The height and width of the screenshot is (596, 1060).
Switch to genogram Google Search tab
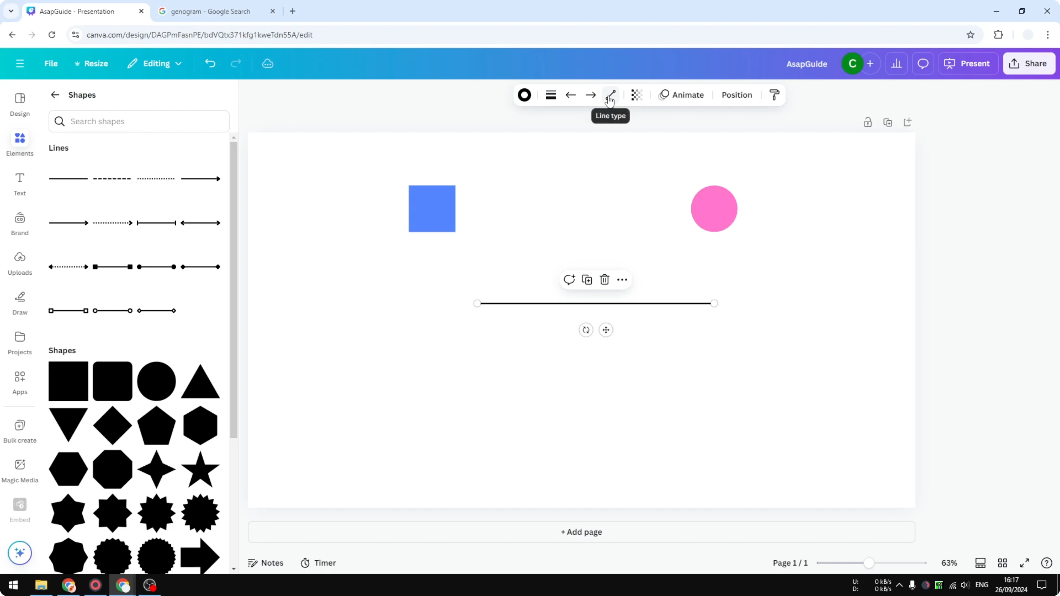(210, 11)
